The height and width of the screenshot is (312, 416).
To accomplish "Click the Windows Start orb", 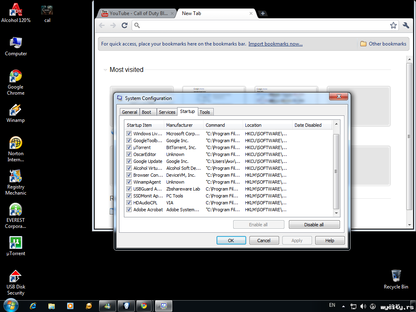I will pos(11,305).
